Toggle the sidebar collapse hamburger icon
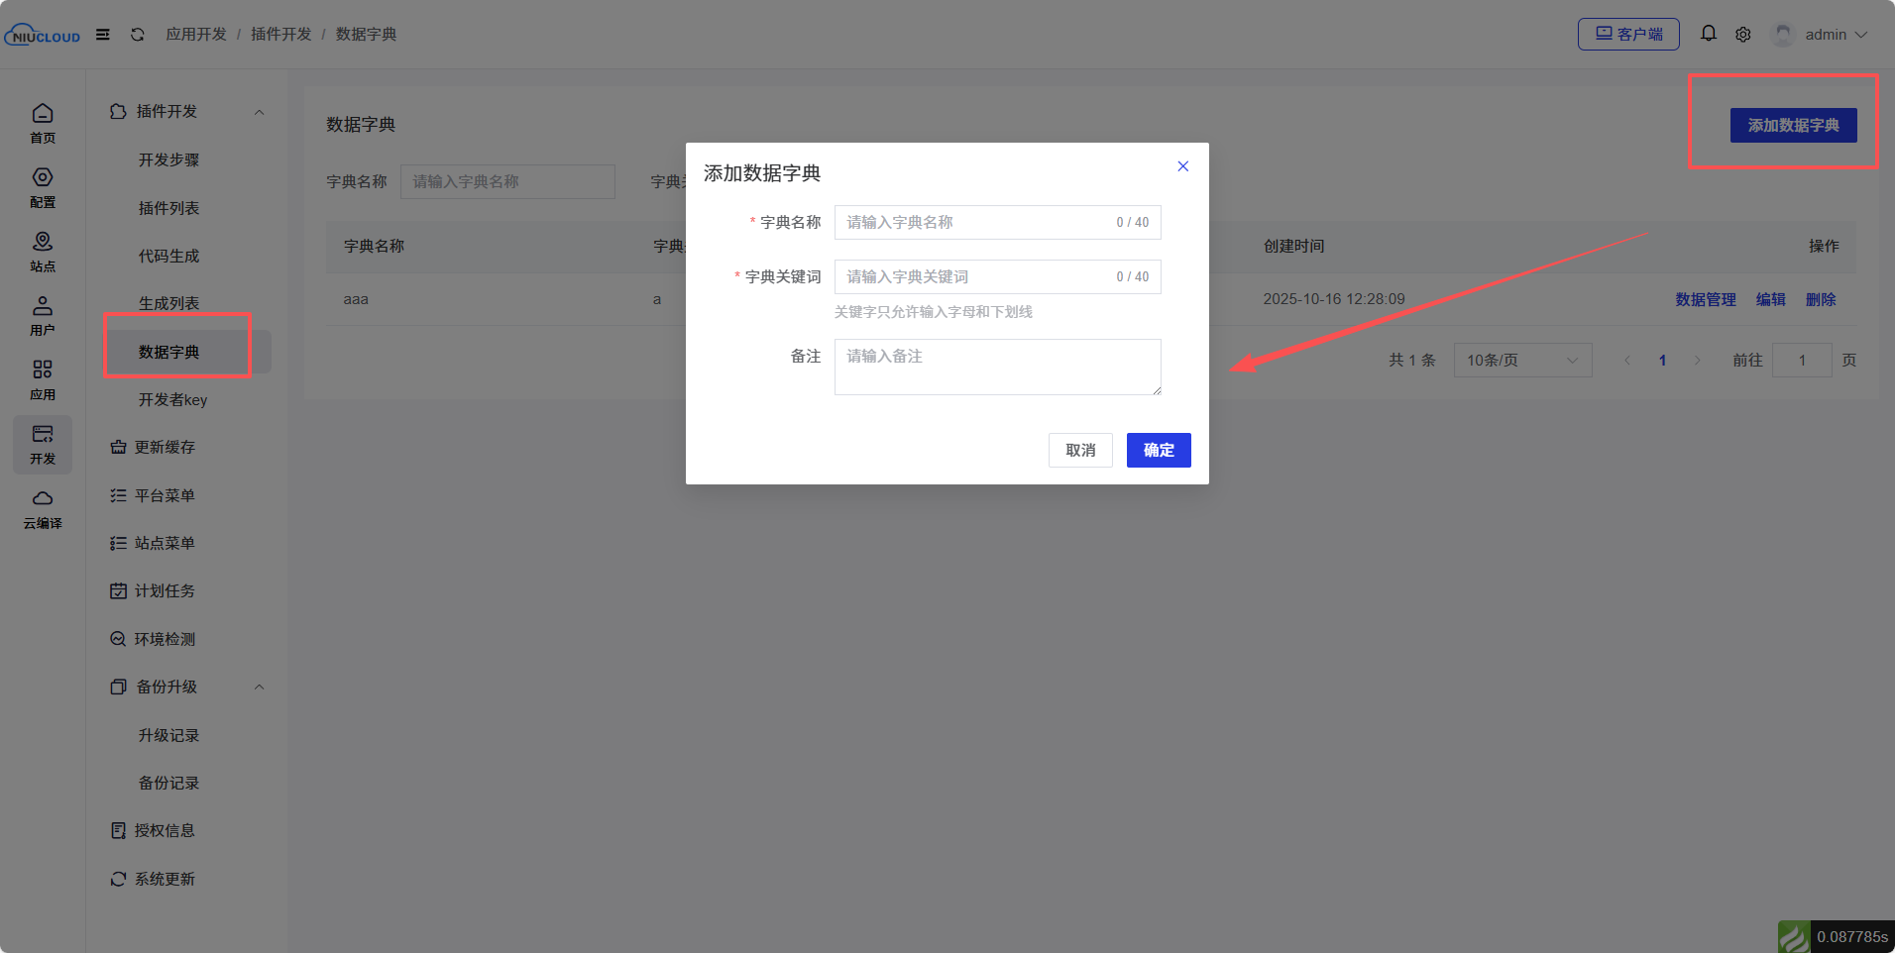Screen dimensions: 1895x953 coord(103,35)
